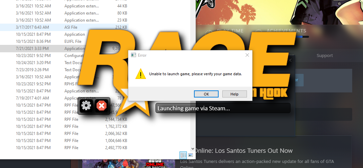The image size is (363, 168).
Task: Select the file dated 7/23/2019 2:26 PM
Action: coord(64,69)
